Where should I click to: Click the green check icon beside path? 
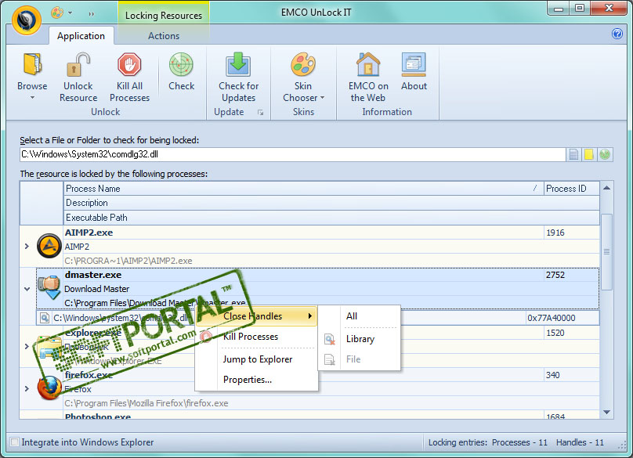tap(604, 154)
